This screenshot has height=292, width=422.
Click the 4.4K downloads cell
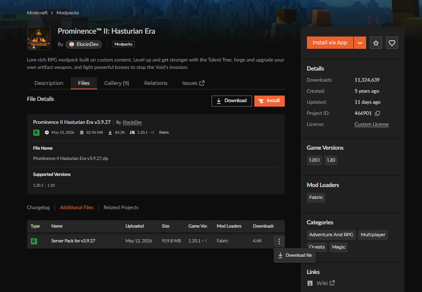click(x=257, y=241)
